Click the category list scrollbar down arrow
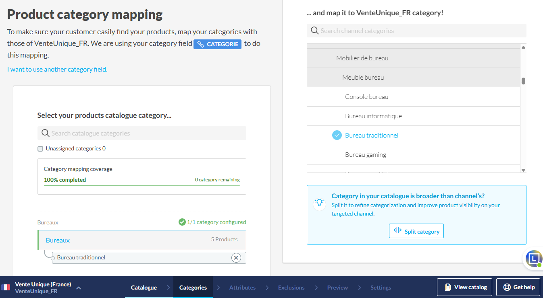The height and width of the screenshot is (298, 543). coord(523,170)
